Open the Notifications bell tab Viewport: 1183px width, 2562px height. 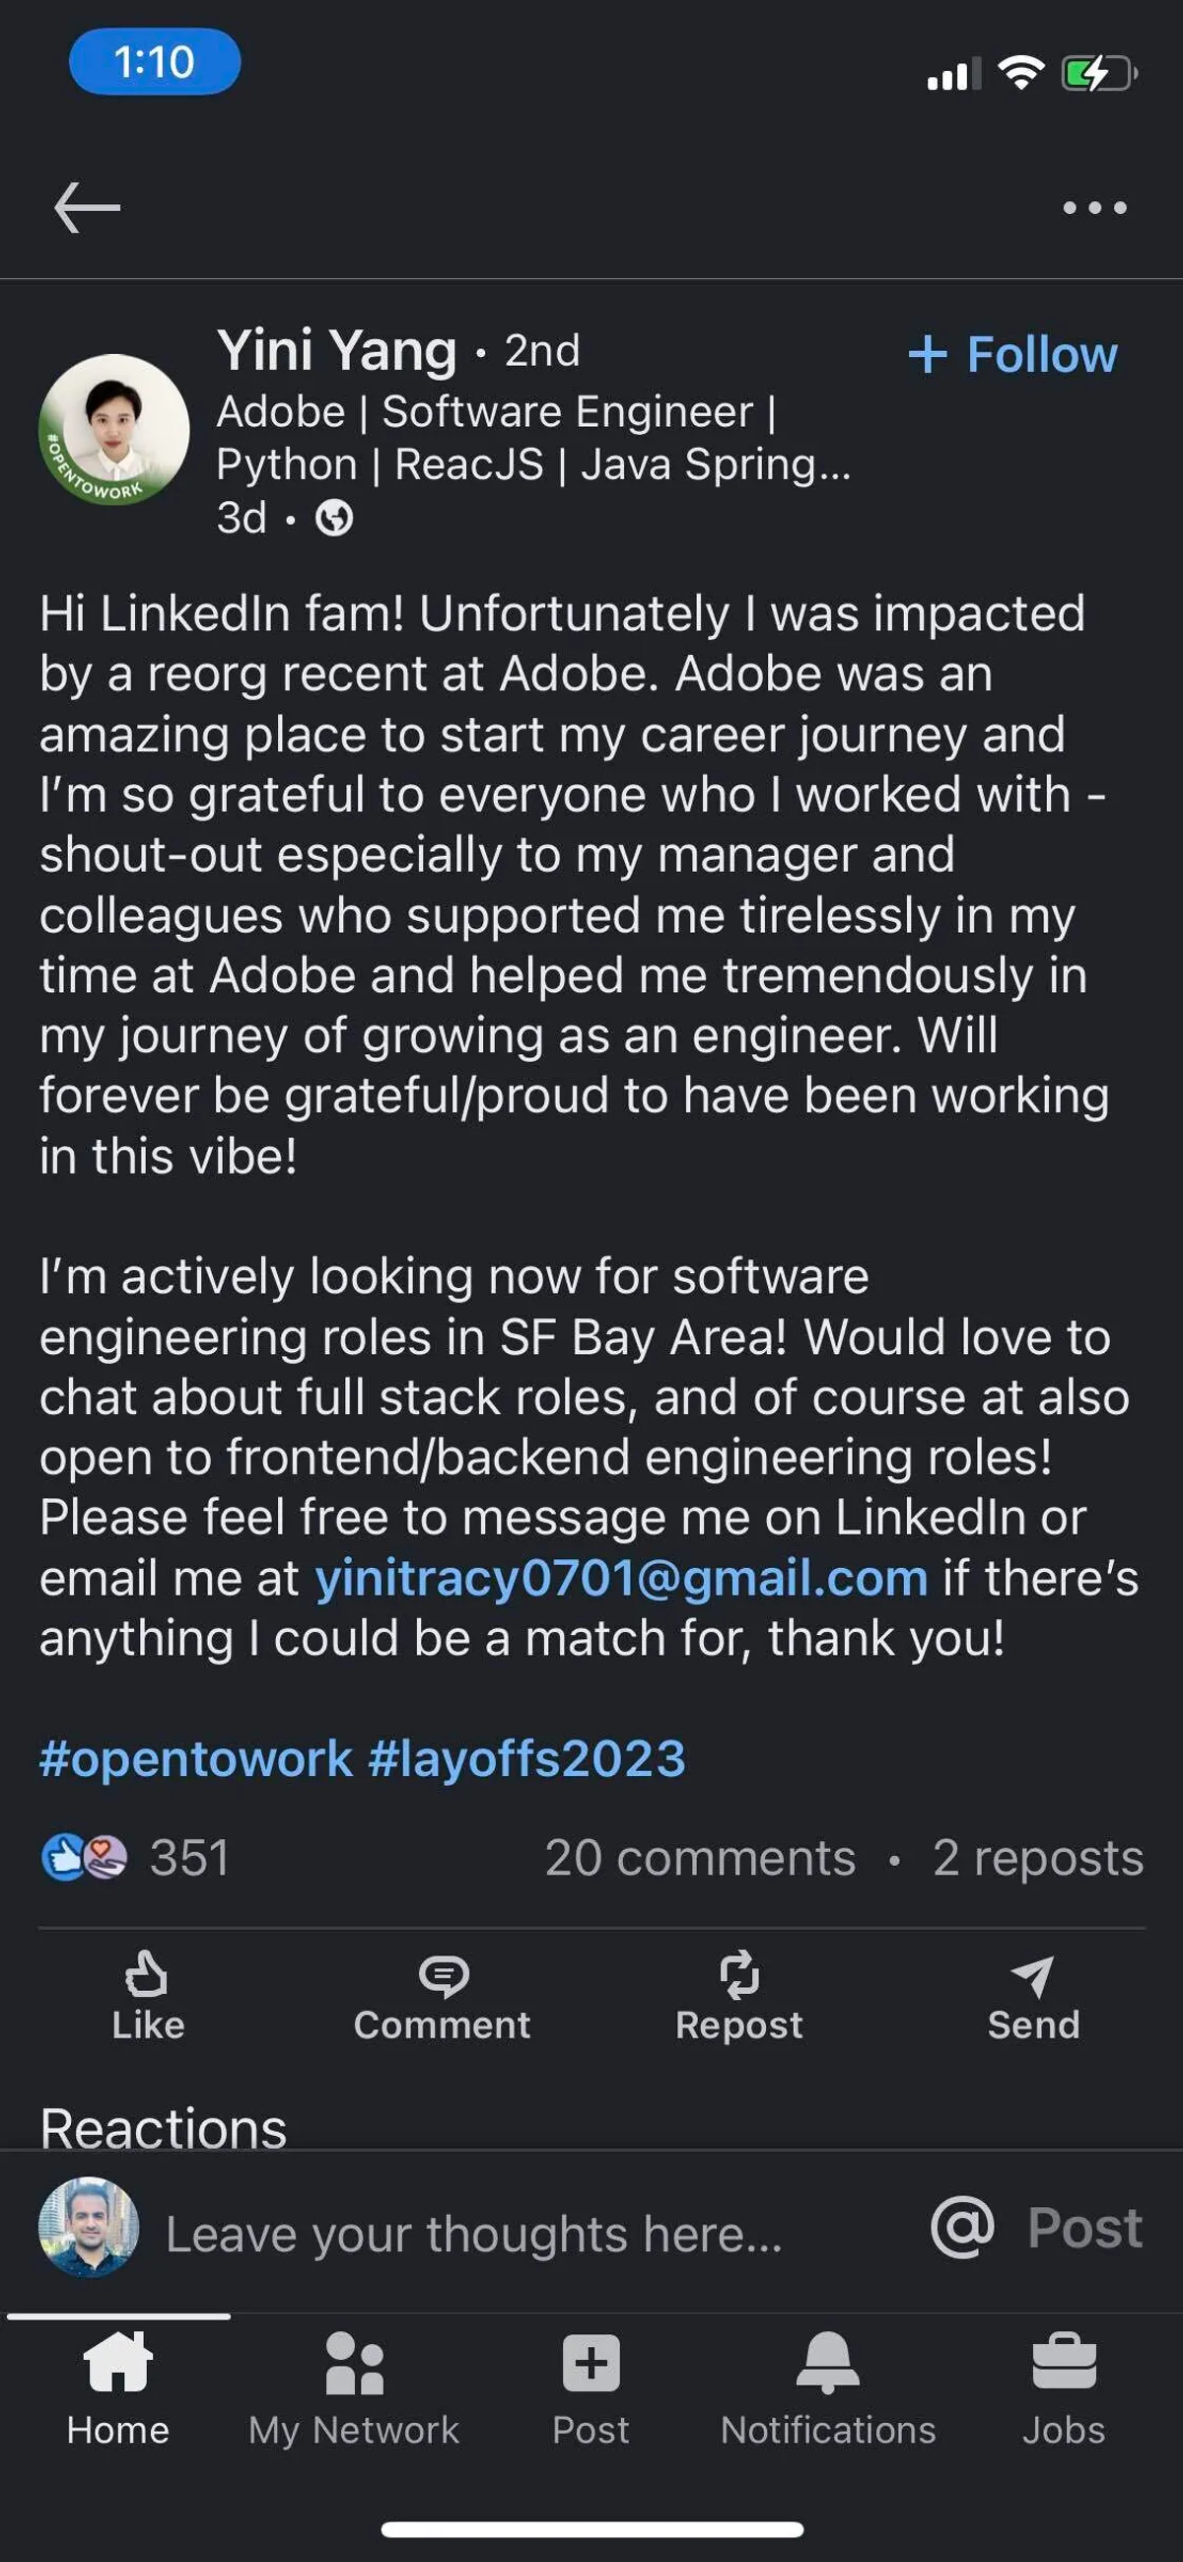click(827, 2388)
